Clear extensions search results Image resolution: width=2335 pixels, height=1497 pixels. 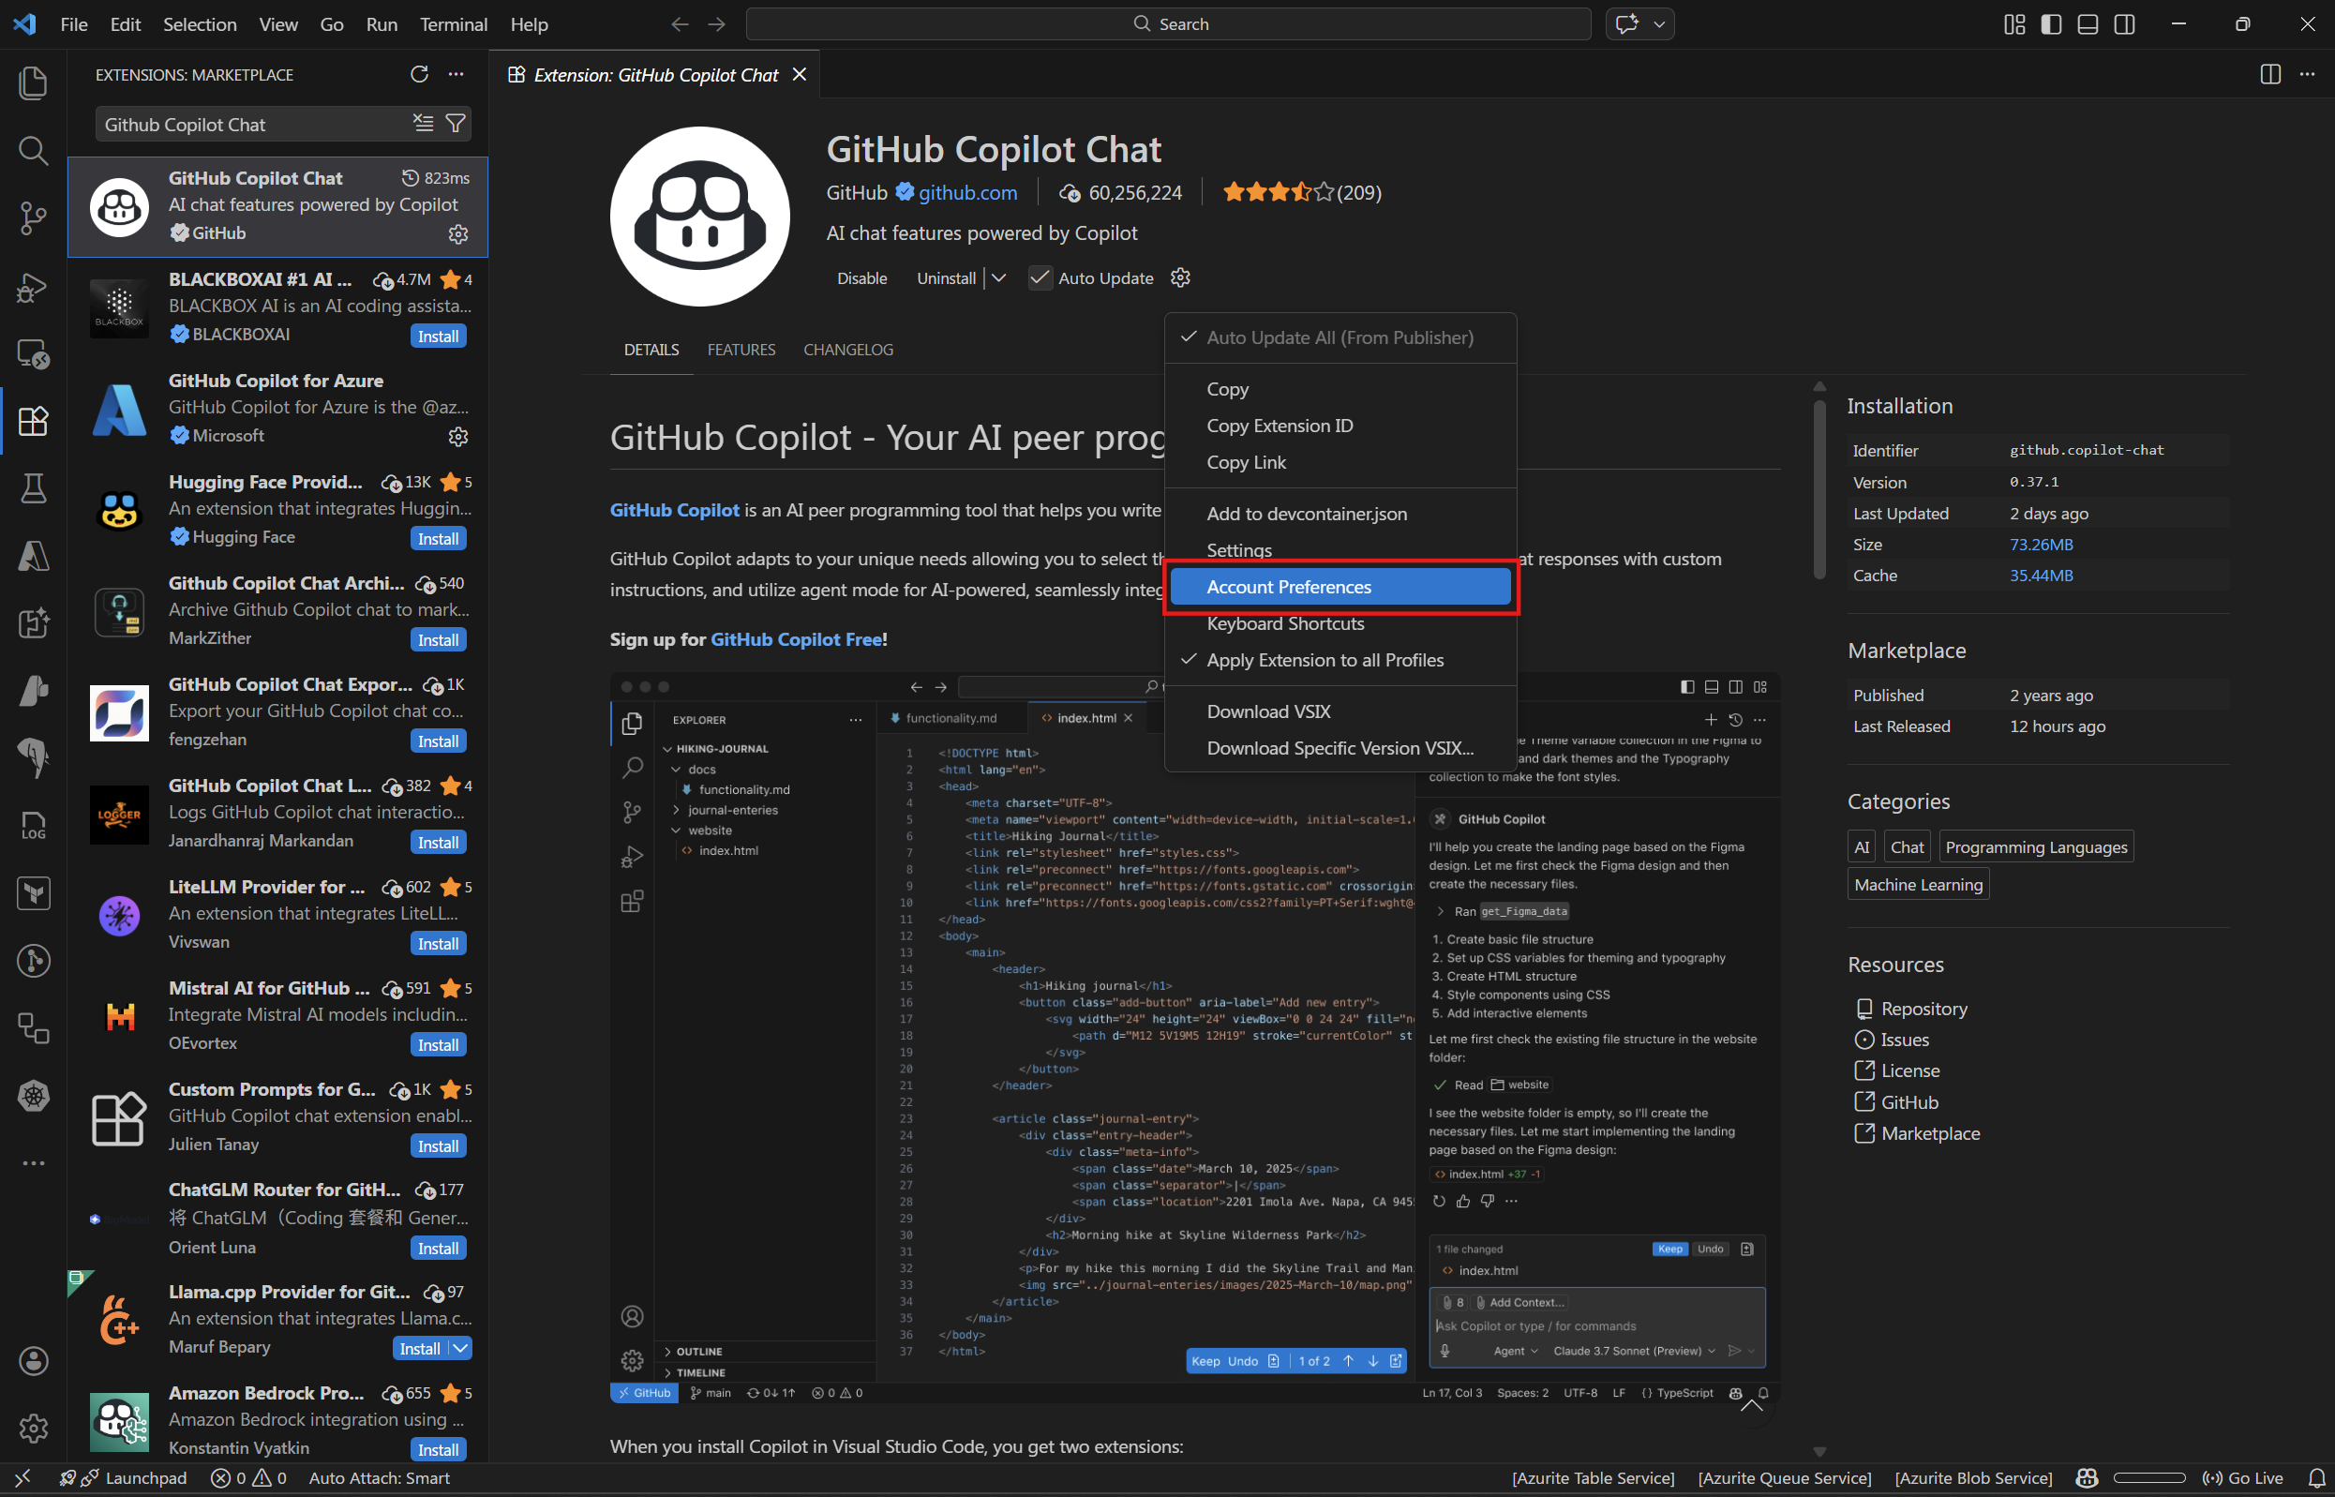[423, 124]
